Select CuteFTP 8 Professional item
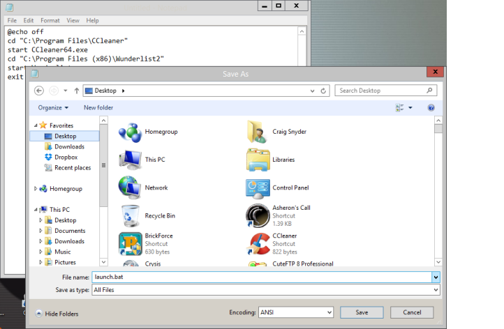 coord(303,263)
